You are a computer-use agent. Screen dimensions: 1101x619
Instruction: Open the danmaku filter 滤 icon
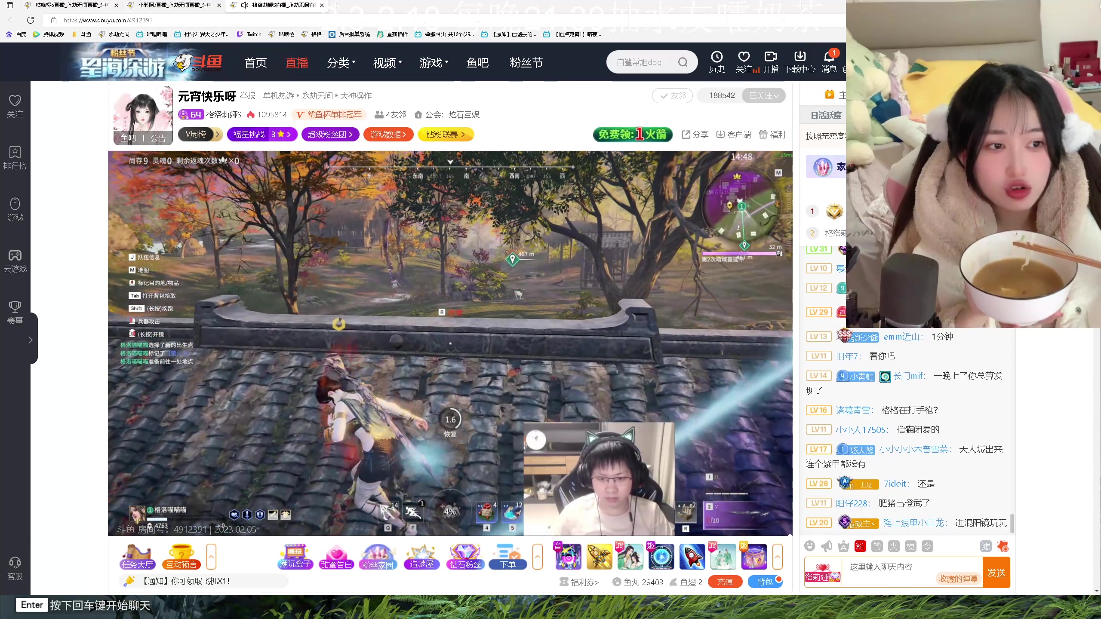click(x=986, y=546)
